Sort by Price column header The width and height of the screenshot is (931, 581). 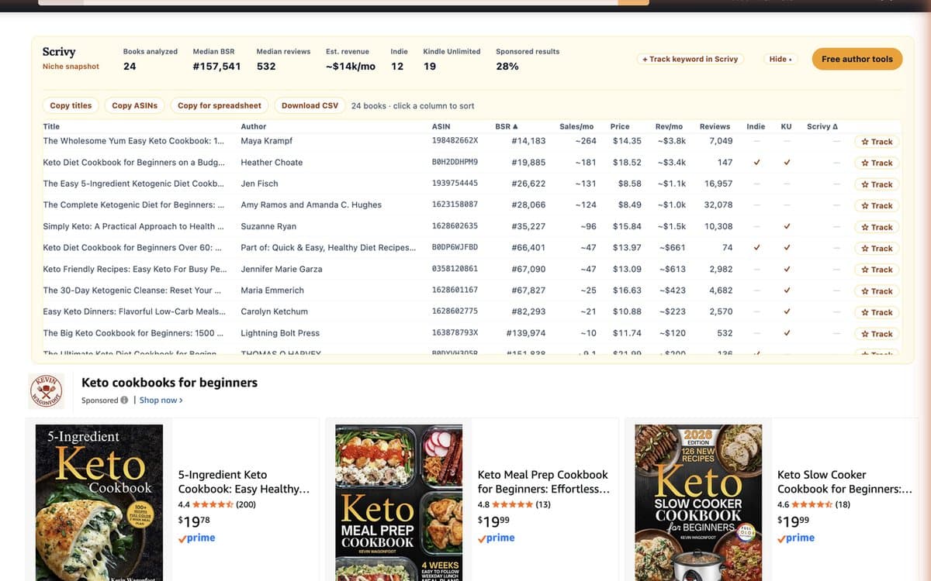pos(620,126)
